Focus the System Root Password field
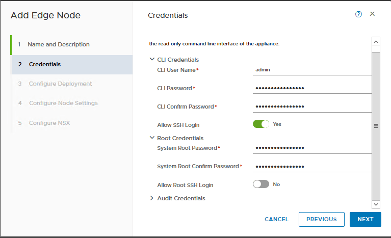Screen dimensions: 391x238 coord(312,148)
